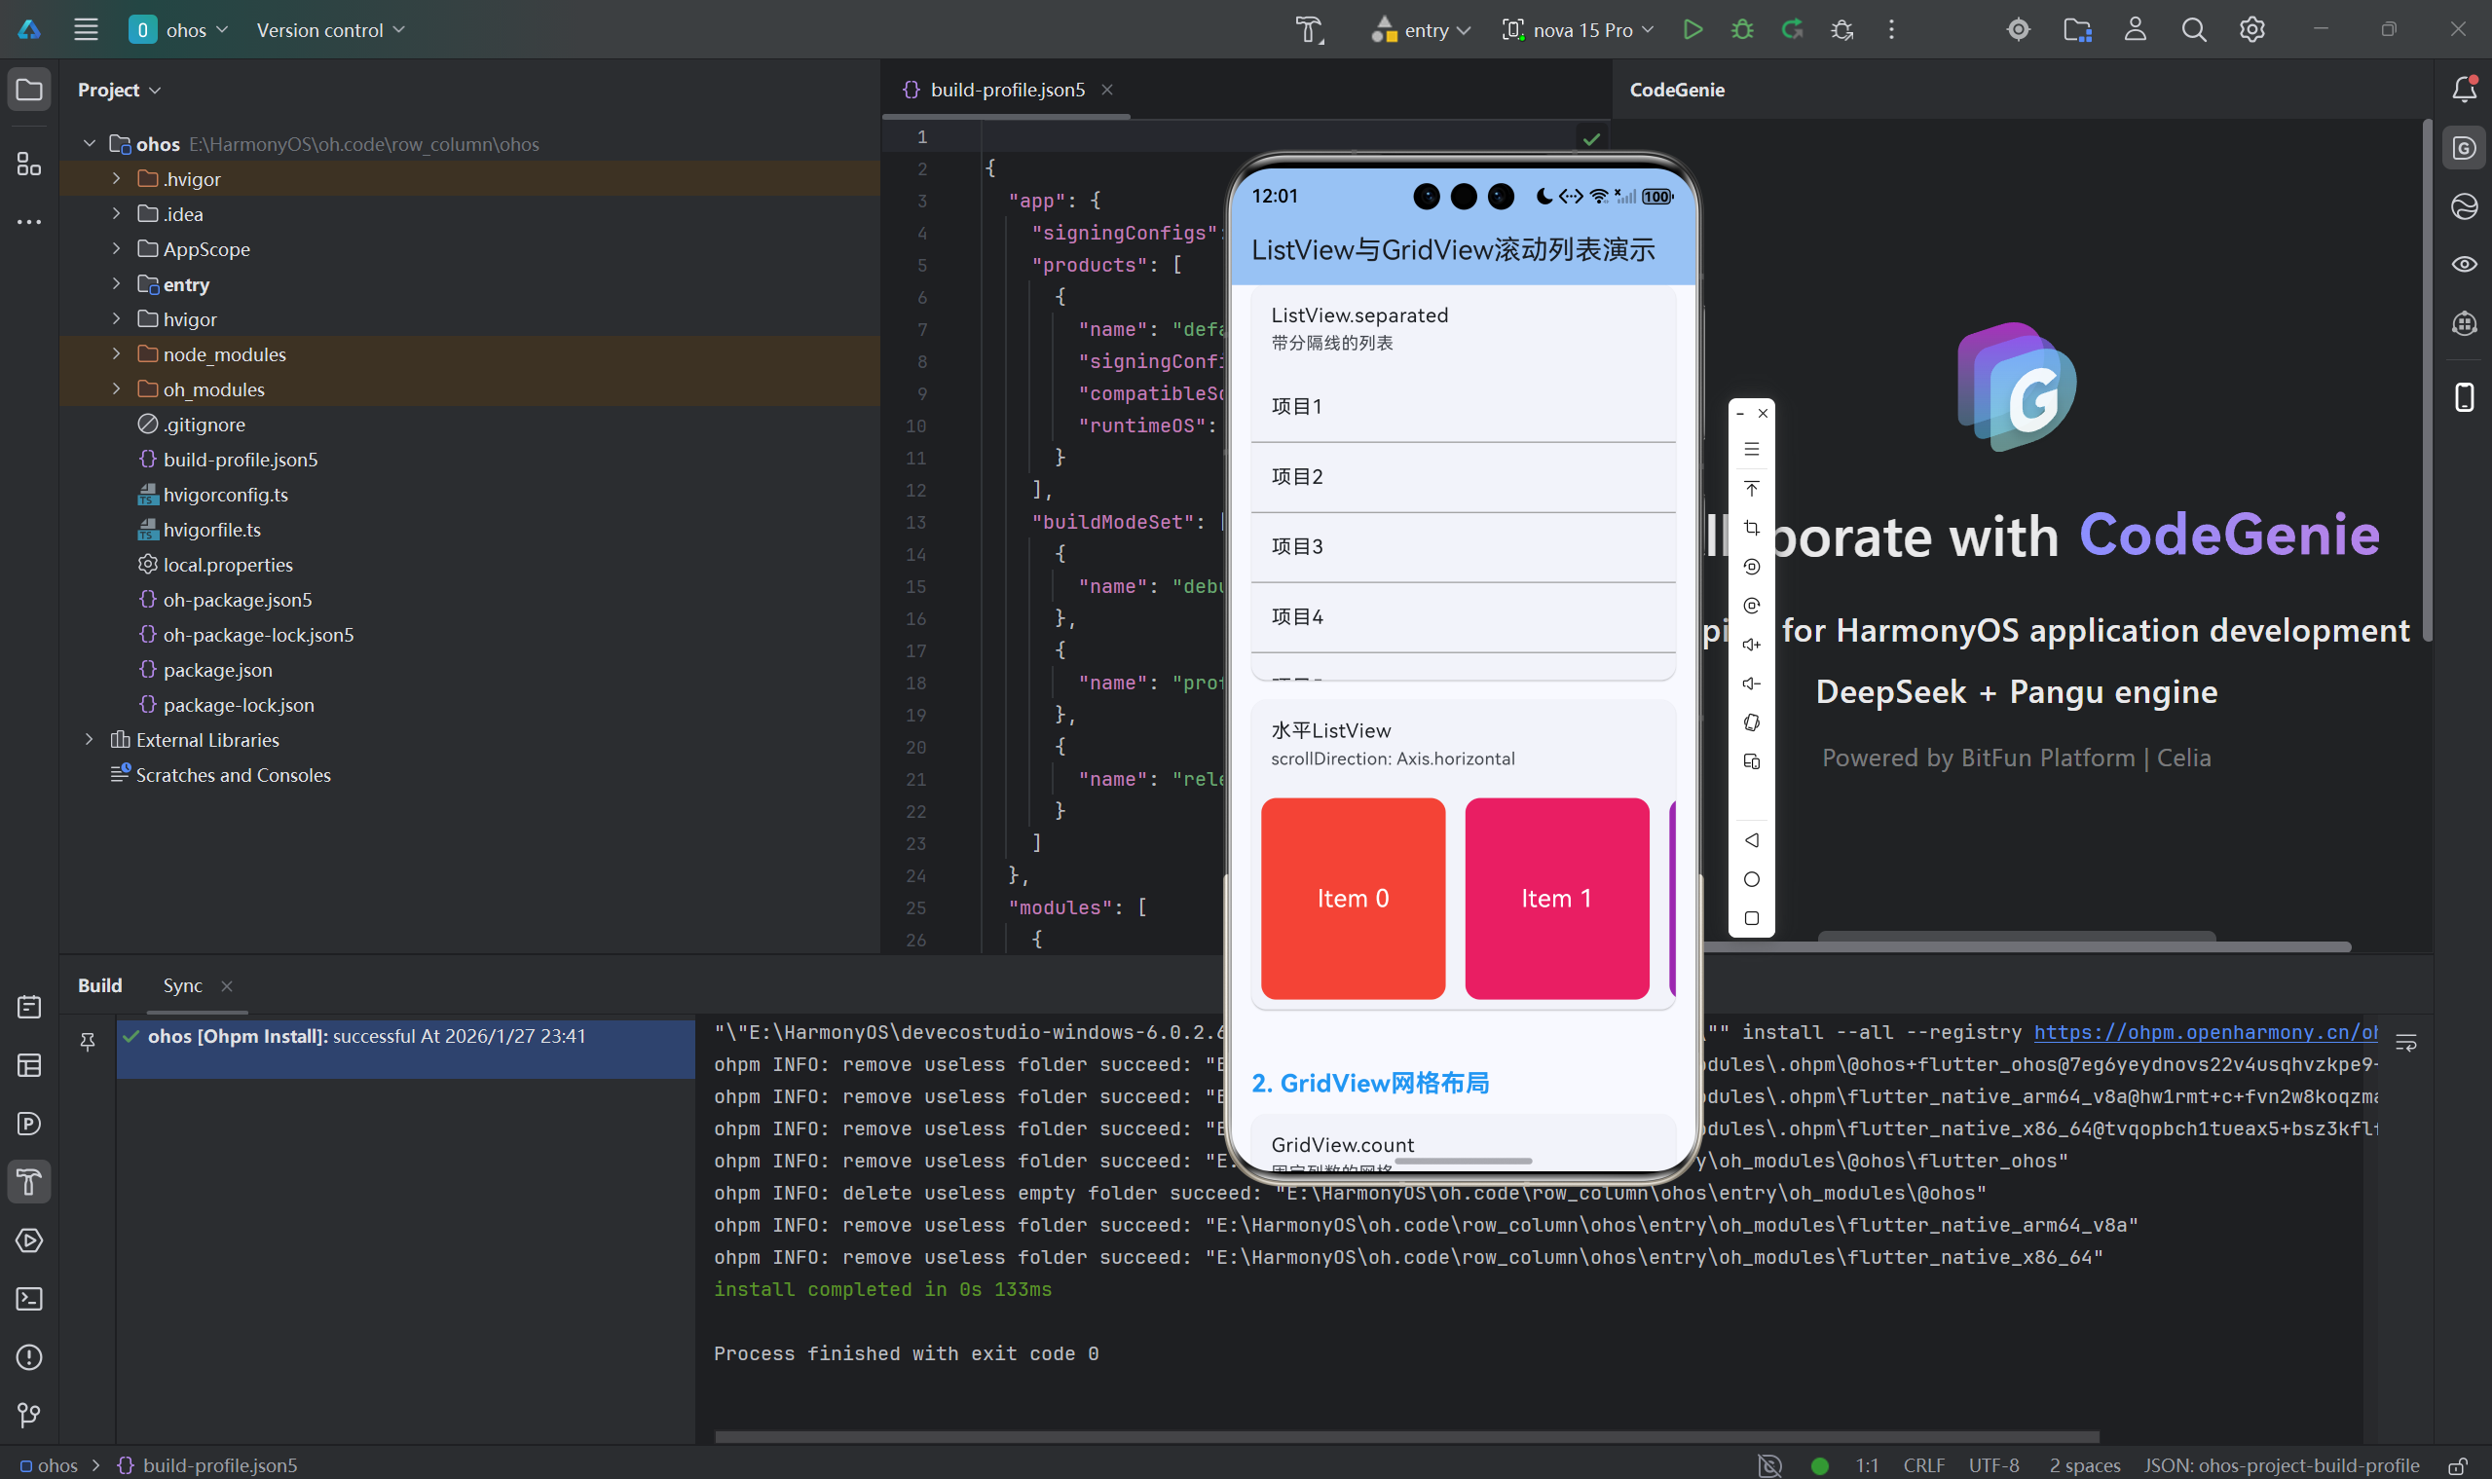
Task: Open the Git branch tool window
Action: (29, 1415)
